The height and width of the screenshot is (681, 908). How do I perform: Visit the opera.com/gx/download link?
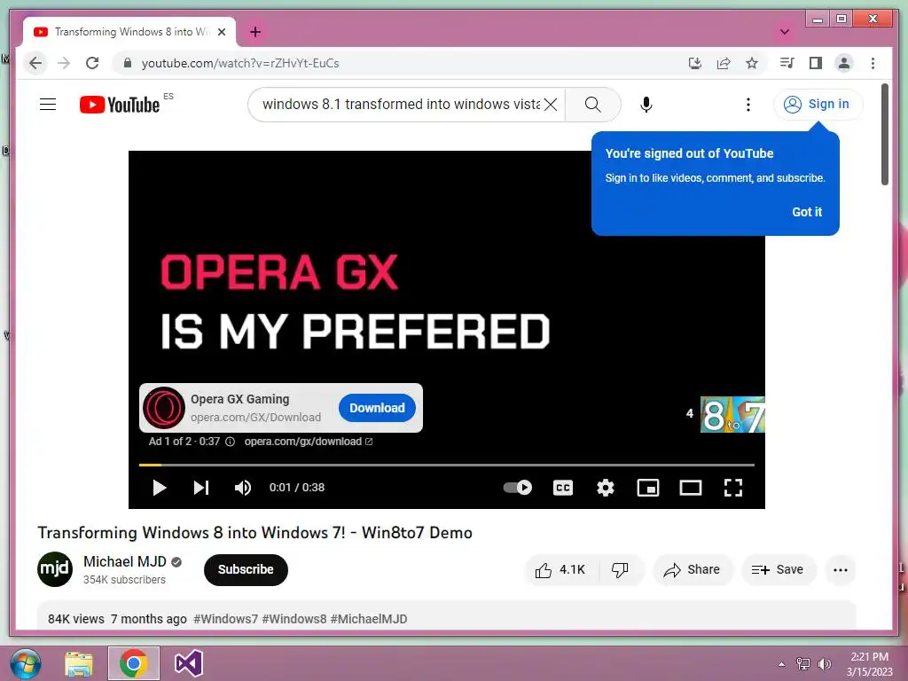[308, 442]
